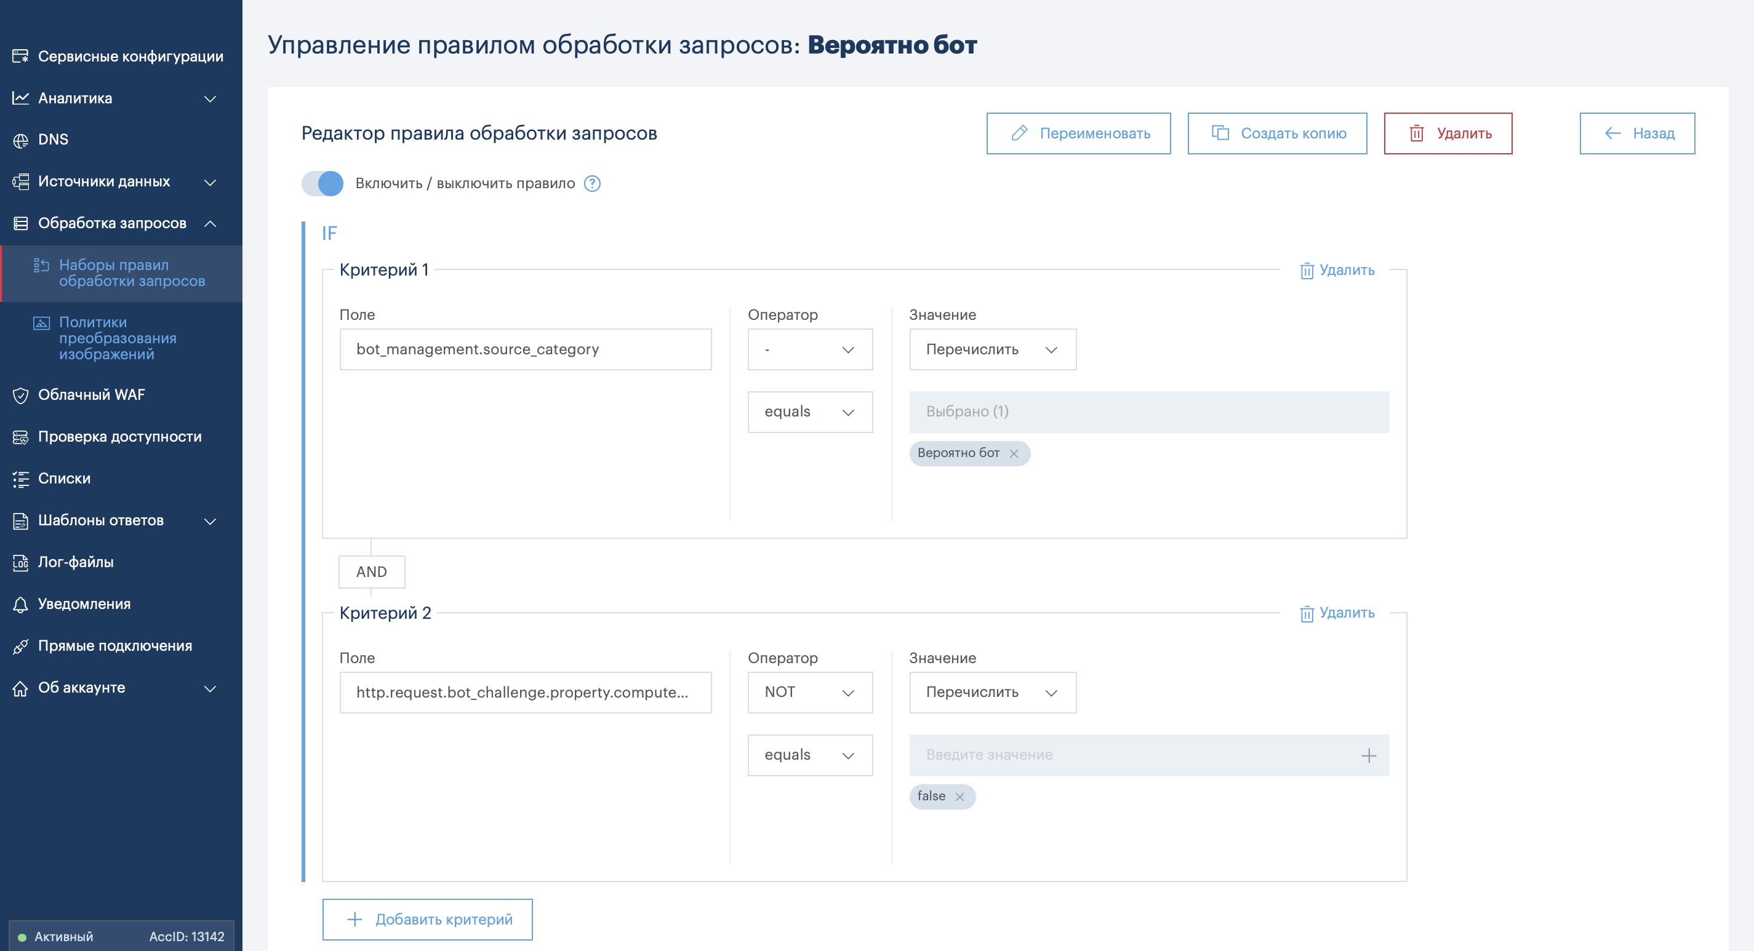Click the Добавить критерий button
The image size is (1754, 951).
[427, 920]
